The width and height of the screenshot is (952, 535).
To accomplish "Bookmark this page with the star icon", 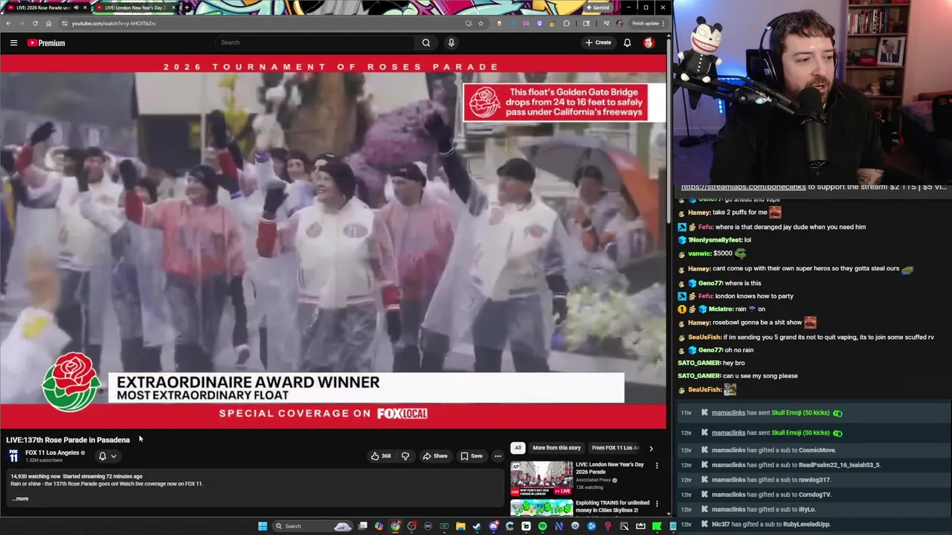I will [480, 23].
